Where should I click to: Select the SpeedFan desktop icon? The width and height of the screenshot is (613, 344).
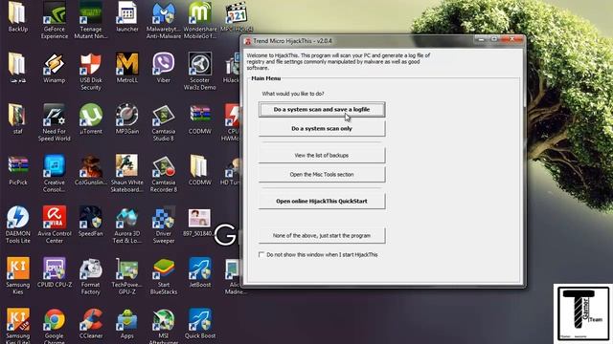coord(91,222)
